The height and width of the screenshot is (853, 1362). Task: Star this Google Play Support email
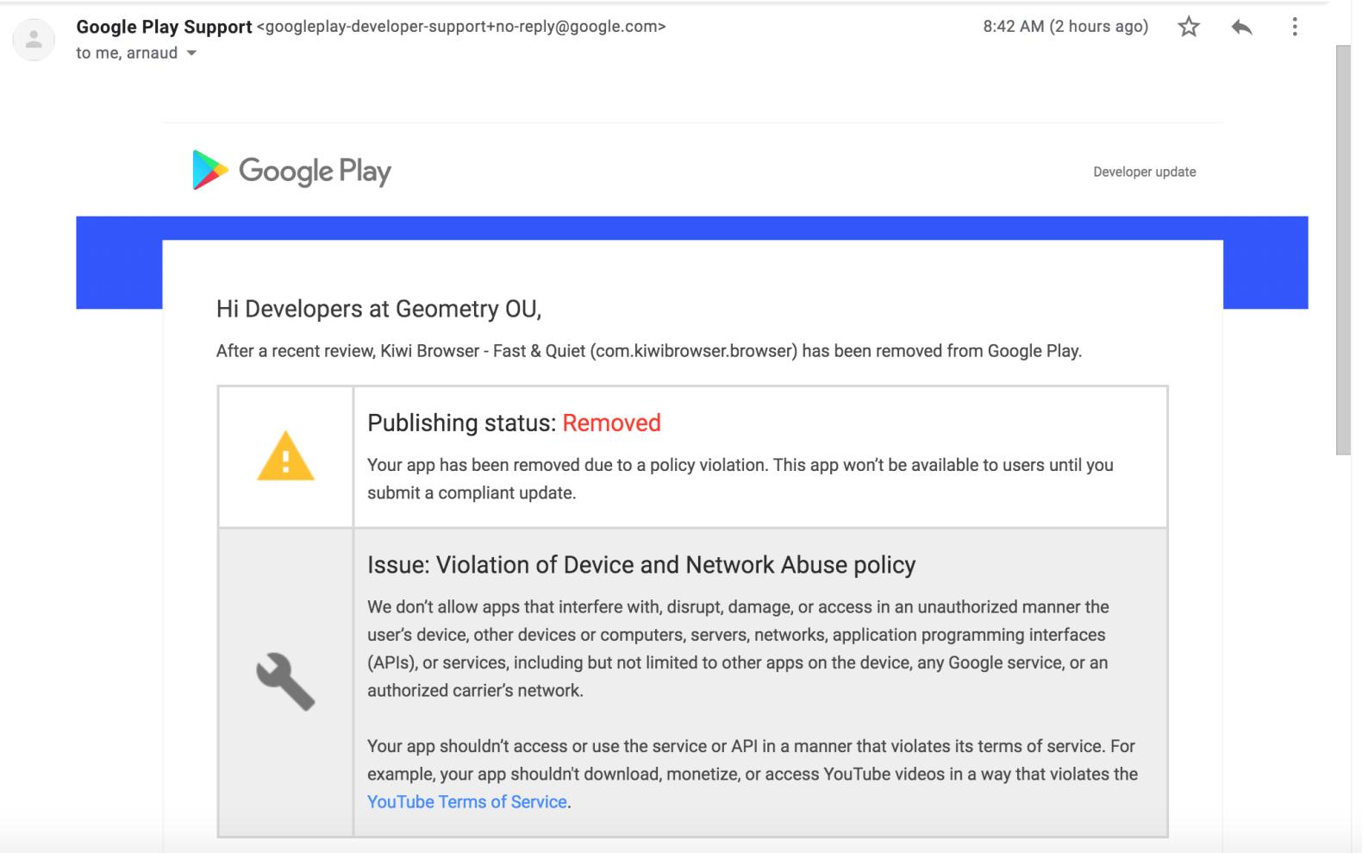[x=1189, y=28]
